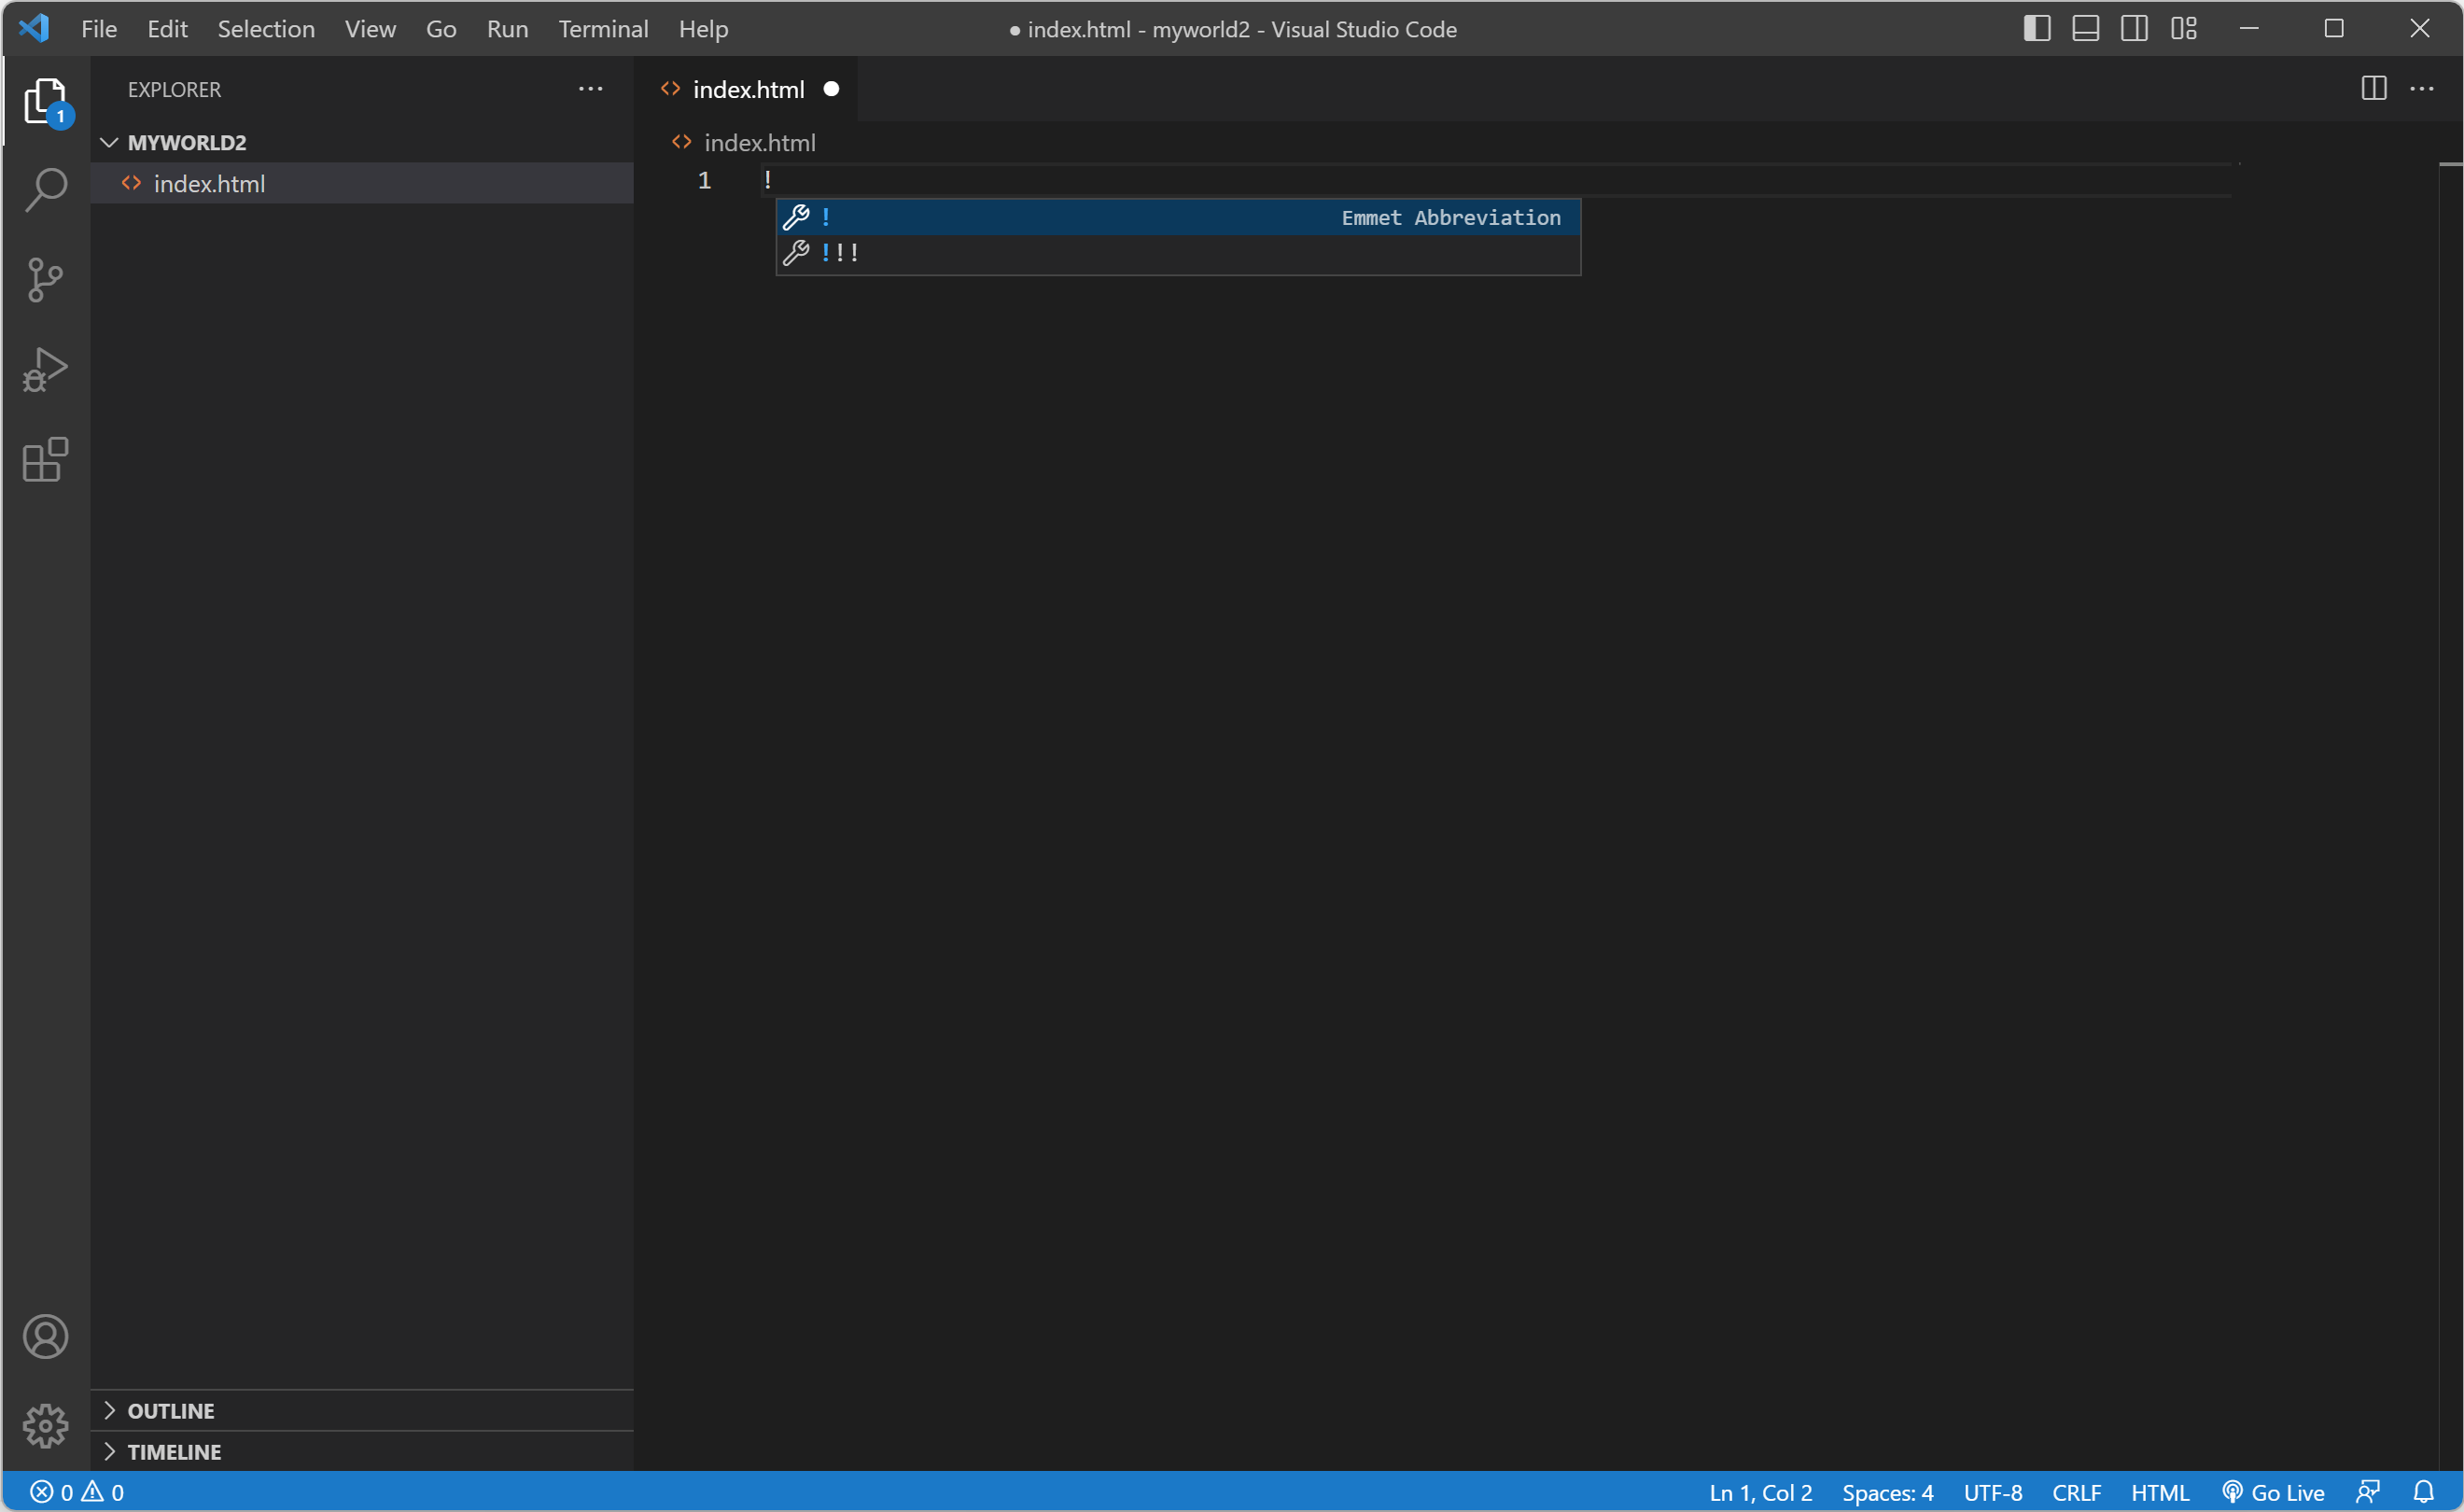Open the Extensions view
Screen dimensions: 2464x1512
point(45,460)
